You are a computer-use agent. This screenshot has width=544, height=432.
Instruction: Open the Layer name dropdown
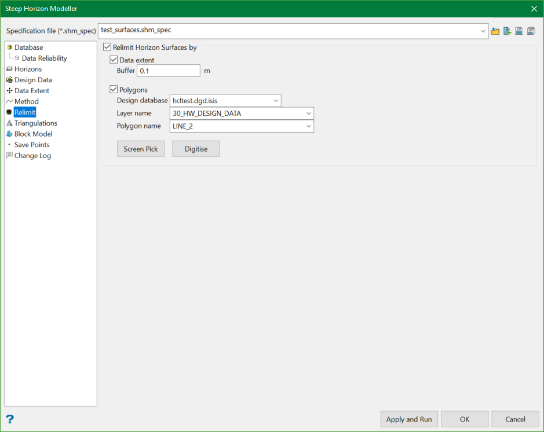pyautogui.click(x=308, y=114)
